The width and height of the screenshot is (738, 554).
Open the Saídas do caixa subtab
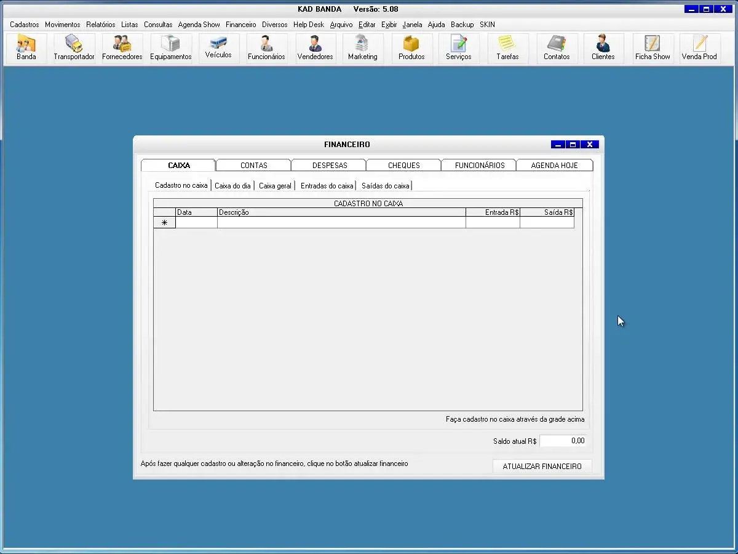point(385,186)
